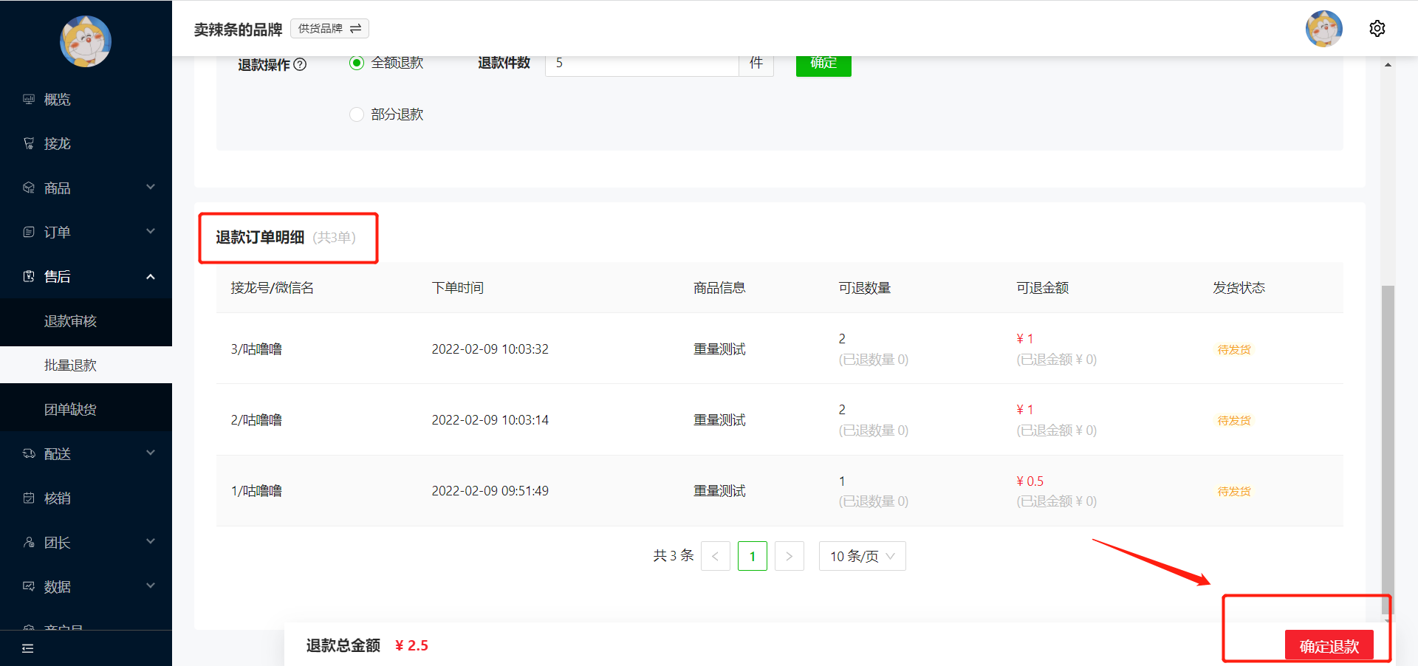1418x666 pixels.
Task: Click the 数据 data icon
Action: [x=29, y=586]
